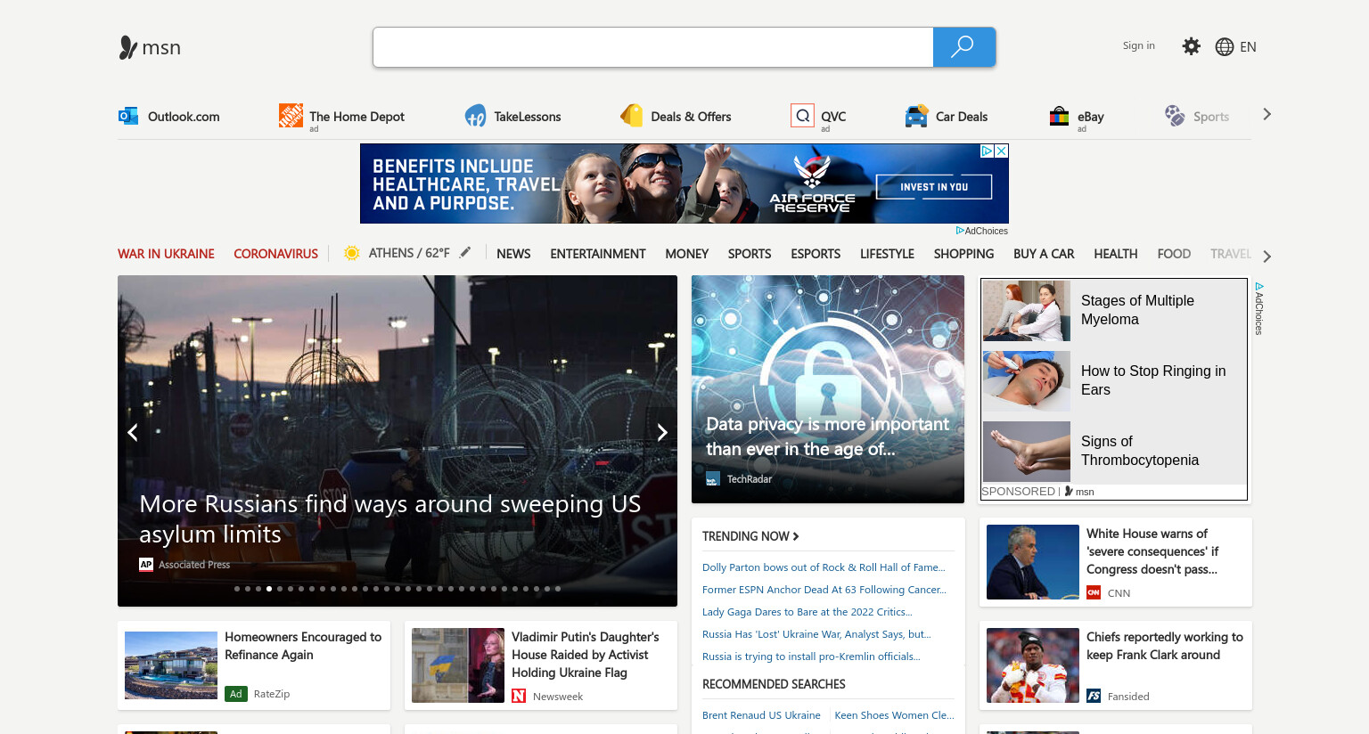Open Lady Gaga 2022 Critics trending link
Image resolution: width=1369 pixels, height=734 pixels.
pyautogui.click(x=807, y=612)
